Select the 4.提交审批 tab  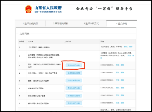coord(122,23)
